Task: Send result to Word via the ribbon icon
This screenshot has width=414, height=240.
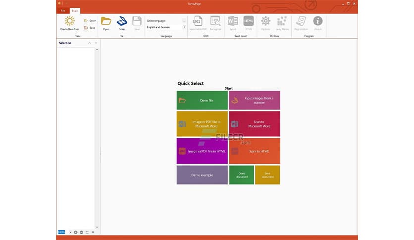Action: click(233, 21)
